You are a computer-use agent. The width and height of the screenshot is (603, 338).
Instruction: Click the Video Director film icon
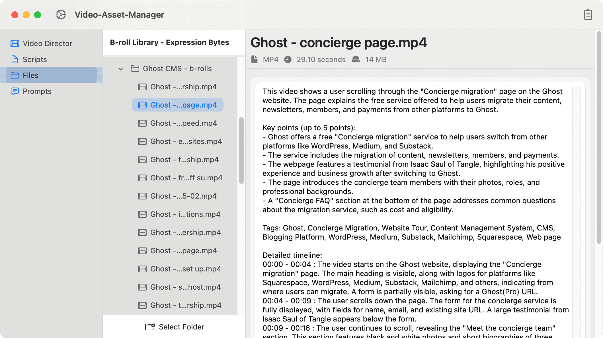pyautogui.click(x=15, y=44)
